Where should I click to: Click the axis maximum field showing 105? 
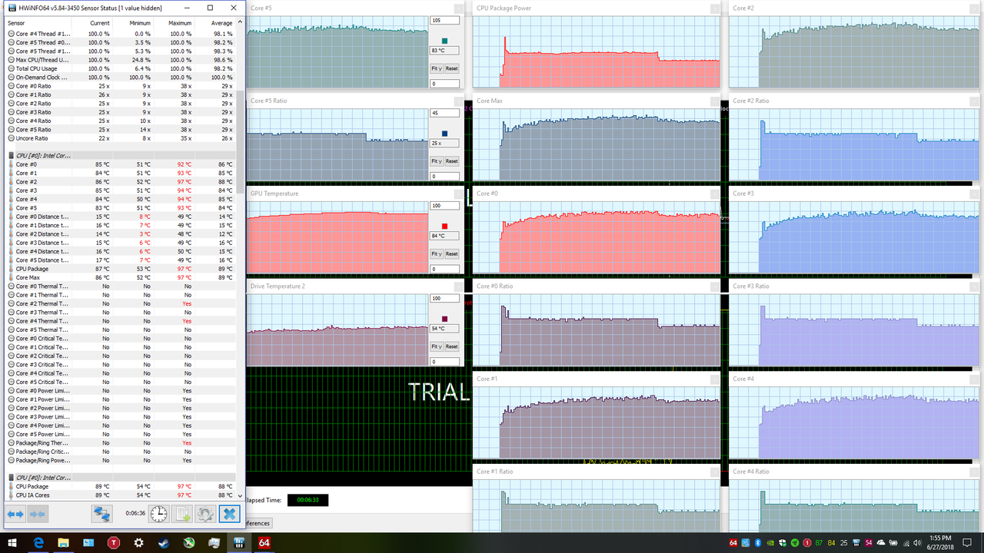click(444, 20)
